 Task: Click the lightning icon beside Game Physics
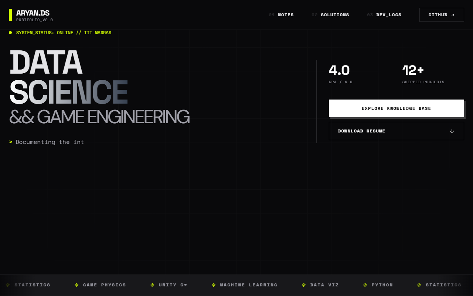tap(76, 285)
